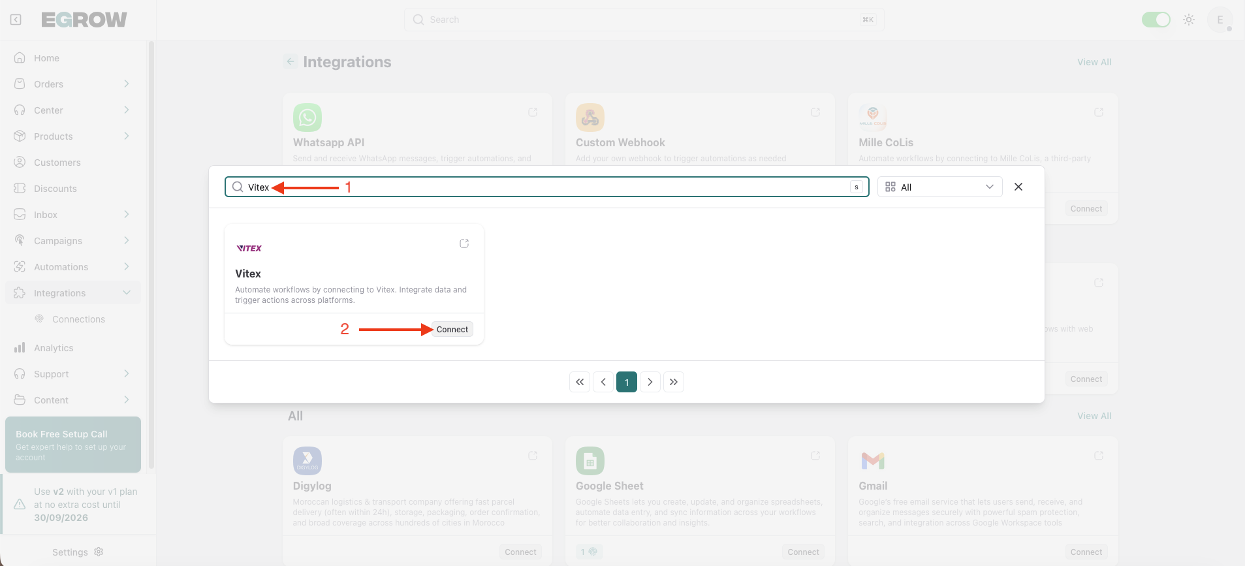Click the top View All link
Screen dimensions: 1245x566
(1094, 62)
